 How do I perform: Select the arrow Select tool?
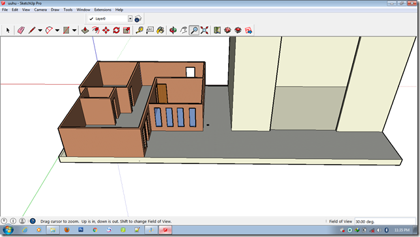point(8,30)
